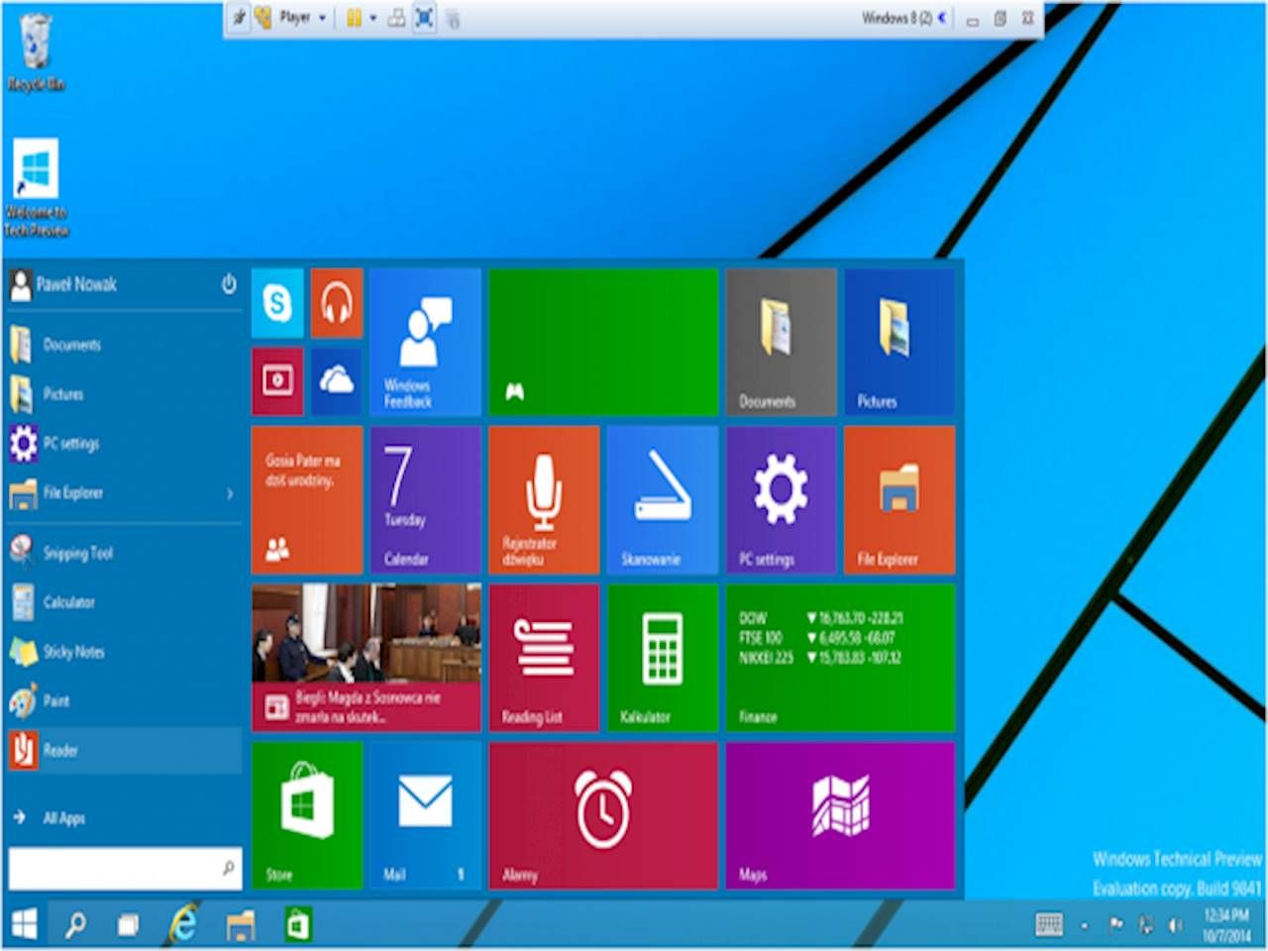Open the Alarmy clock tile

[x=602, y=815]
